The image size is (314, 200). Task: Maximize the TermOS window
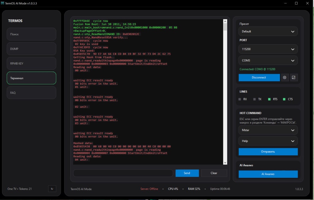tap(296, 3)
